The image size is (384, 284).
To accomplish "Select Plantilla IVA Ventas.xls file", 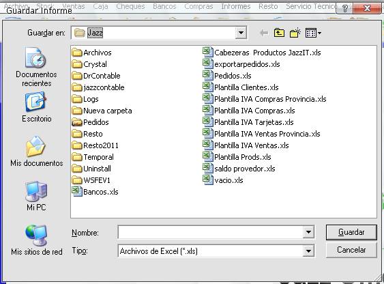I will click(246, 145).
